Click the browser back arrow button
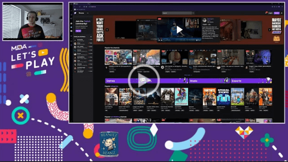The image size is (288, 162). [x=75, y=7]
